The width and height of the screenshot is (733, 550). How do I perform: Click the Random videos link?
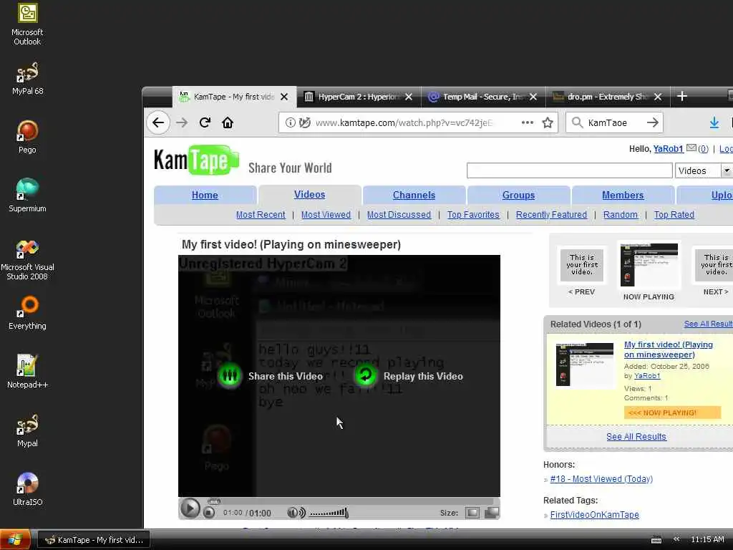click(x=621, y=215)
